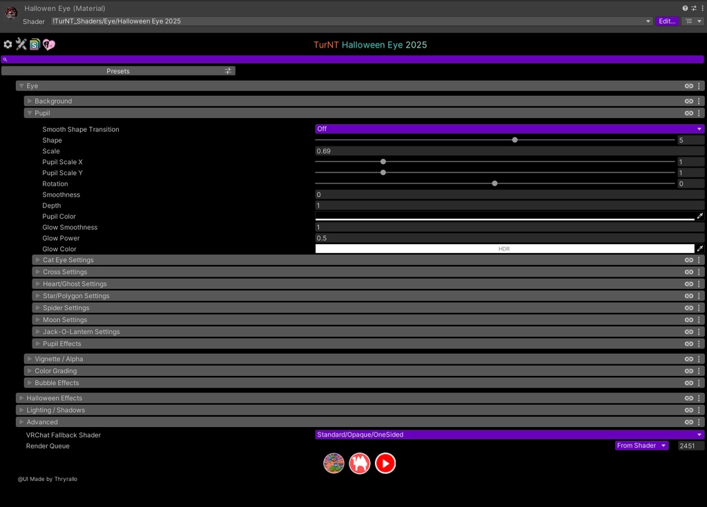Click link icon on Halloween Effects row
707x507 pixels.
689,398
